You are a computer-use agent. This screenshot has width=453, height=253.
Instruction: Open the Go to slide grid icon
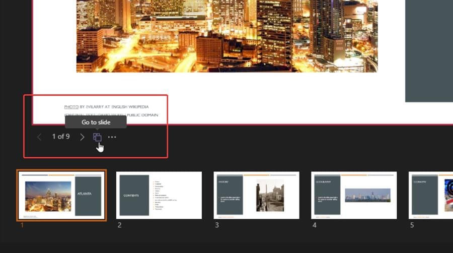97,137
